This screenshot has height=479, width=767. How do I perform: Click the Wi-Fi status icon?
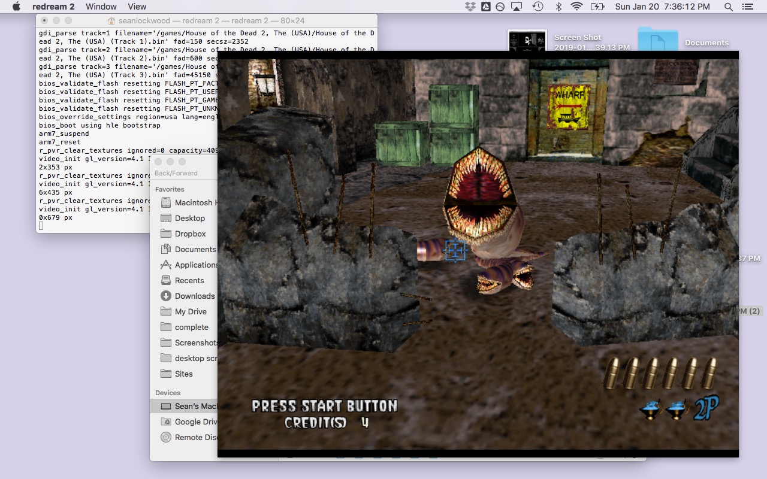(576, 7)
